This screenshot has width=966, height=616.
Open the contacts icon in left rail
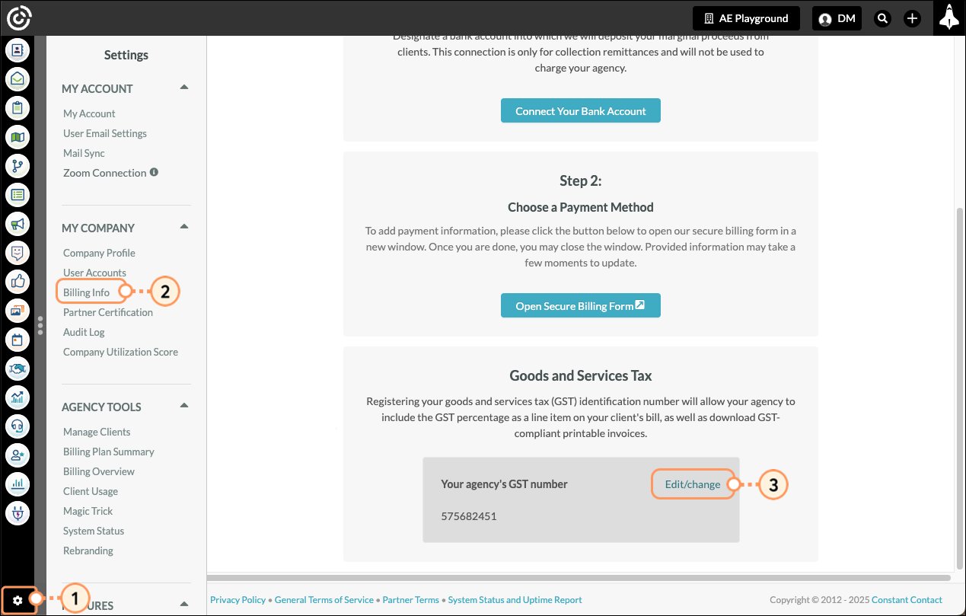click(x=18, y=51)
